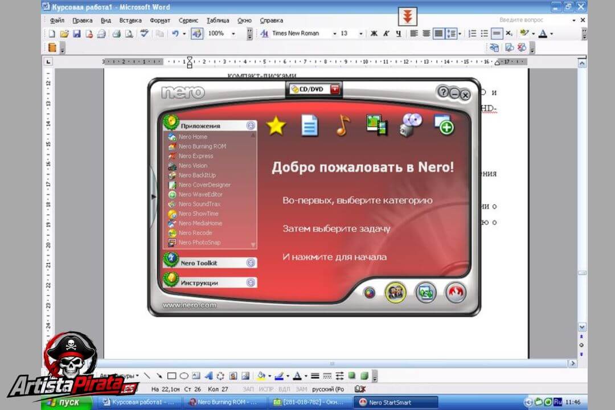Select the Extras category in Nero

pos(444,125)
